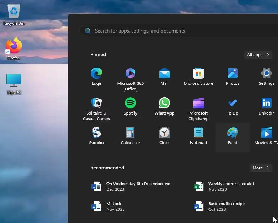Open the To Do app

(233, 106)
